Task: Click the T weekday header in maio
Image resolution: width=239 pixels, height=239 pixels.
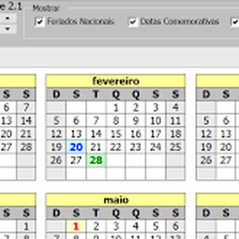Action: coord(96,213)
